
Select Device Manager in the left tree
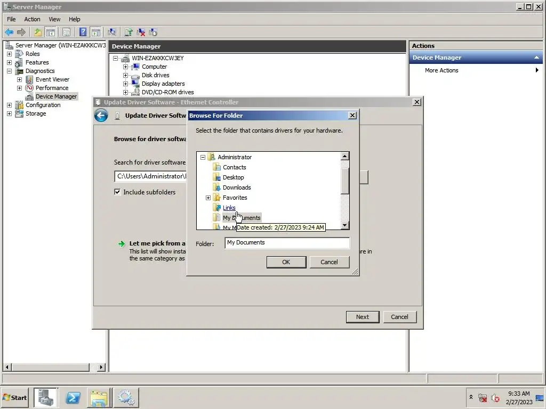point(56,96)
